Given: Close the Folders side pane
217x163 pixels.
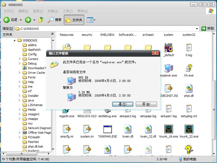Looking at the screenshot, I should [x=52, y=34].
